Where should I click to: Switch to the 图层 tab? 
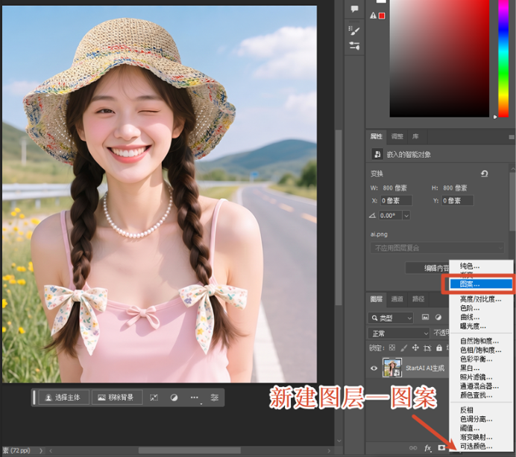pyautogui.click(x=377, y=299)
